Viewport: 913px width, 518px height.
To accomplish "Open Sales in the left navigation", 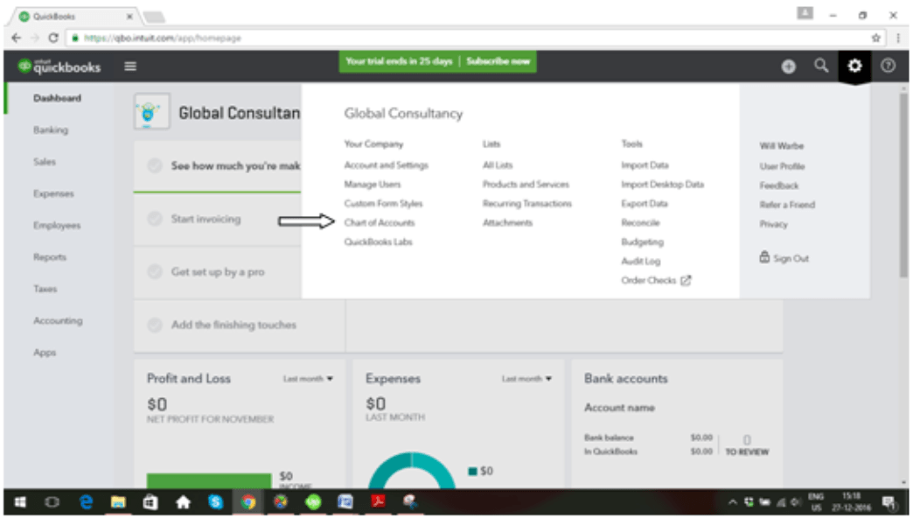I will (x=45, y=162).
